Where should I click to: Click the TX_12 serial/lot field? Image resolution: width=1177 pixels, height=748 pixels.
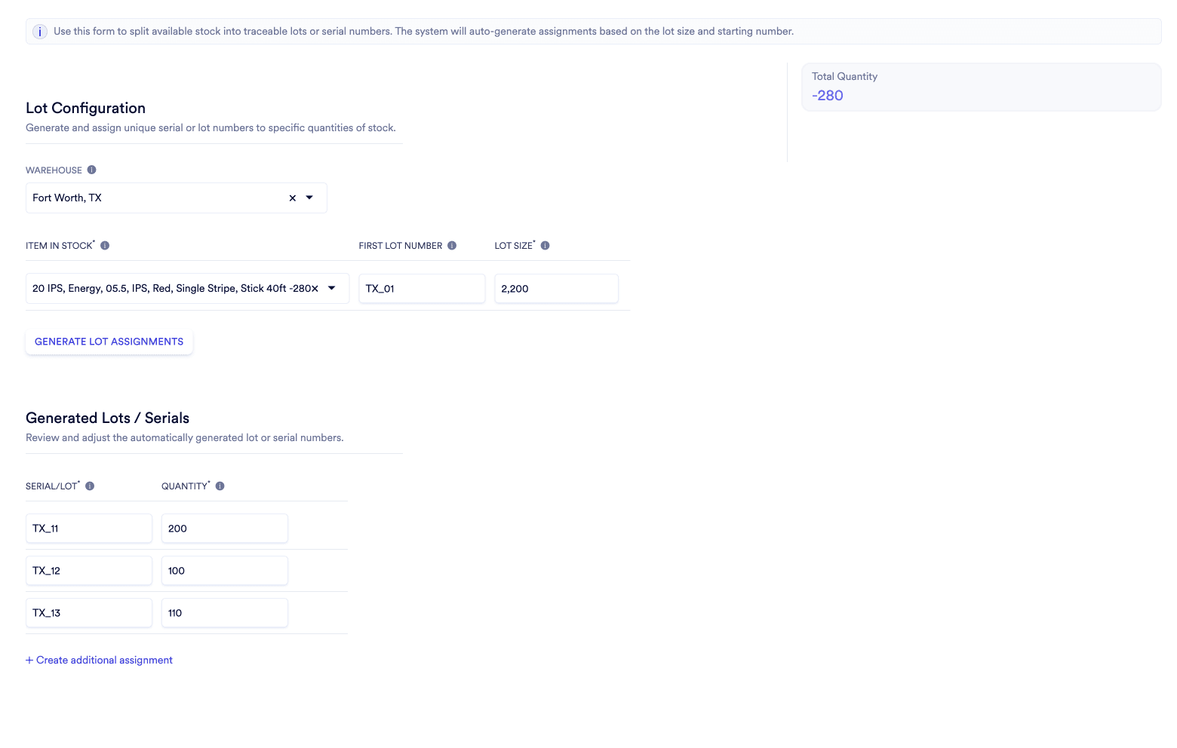click(x=89, y=570)
